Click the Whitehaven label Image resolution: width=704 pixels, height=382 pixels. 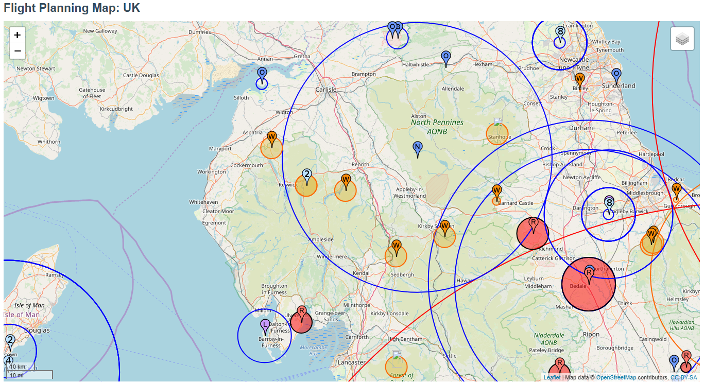(x=203, y=202)
